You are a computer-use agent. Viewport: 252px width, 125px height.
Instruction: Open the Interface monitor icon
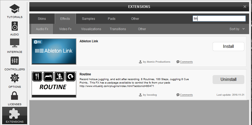(x=15, y=43)
